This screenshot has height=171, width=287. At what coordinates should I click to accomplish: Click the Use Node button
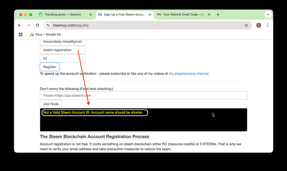click(51, 104)
